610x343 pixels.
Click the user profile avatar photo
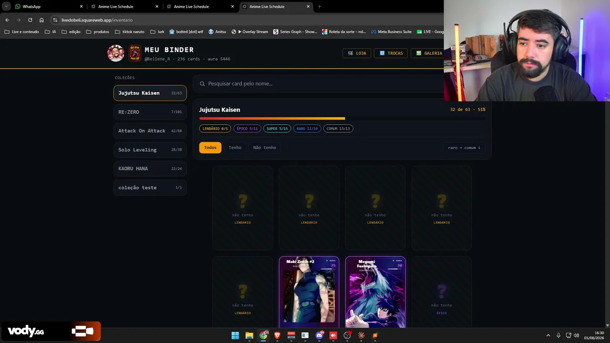click(116, 53)
